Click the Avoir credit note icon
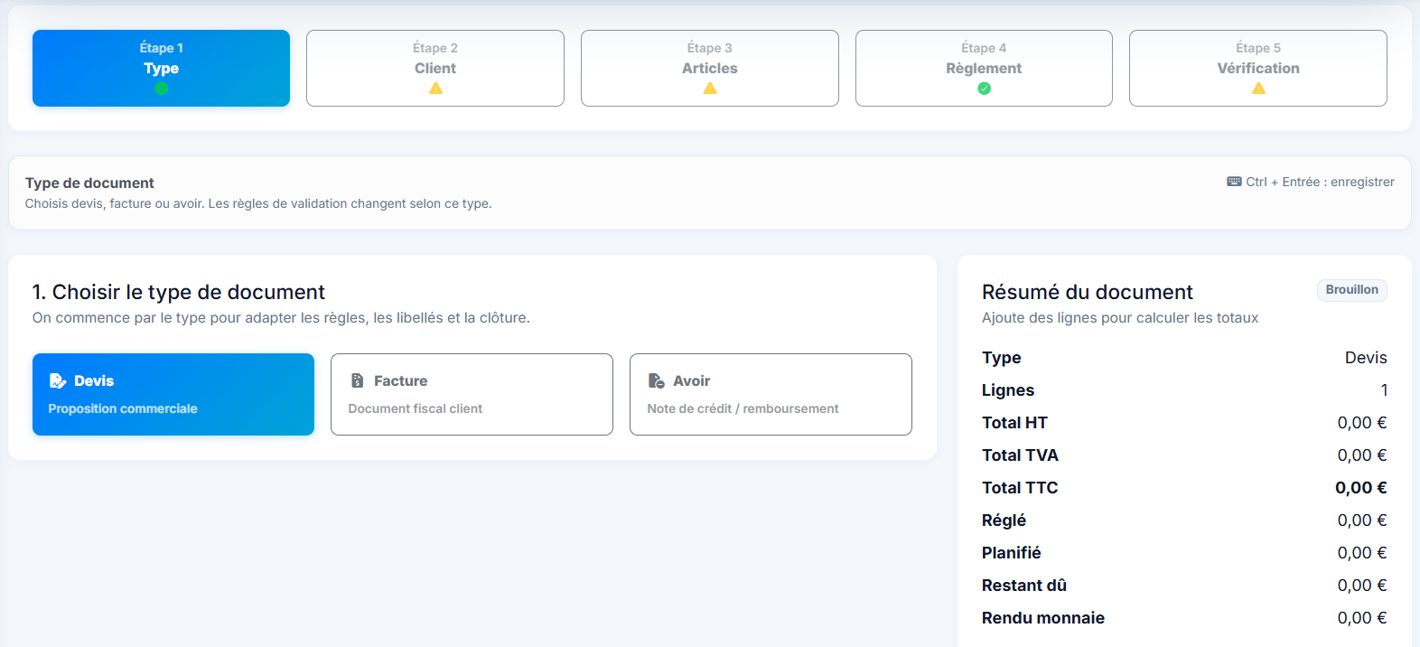The width and height of the screenshot is (1420, 647). point(657,380)
